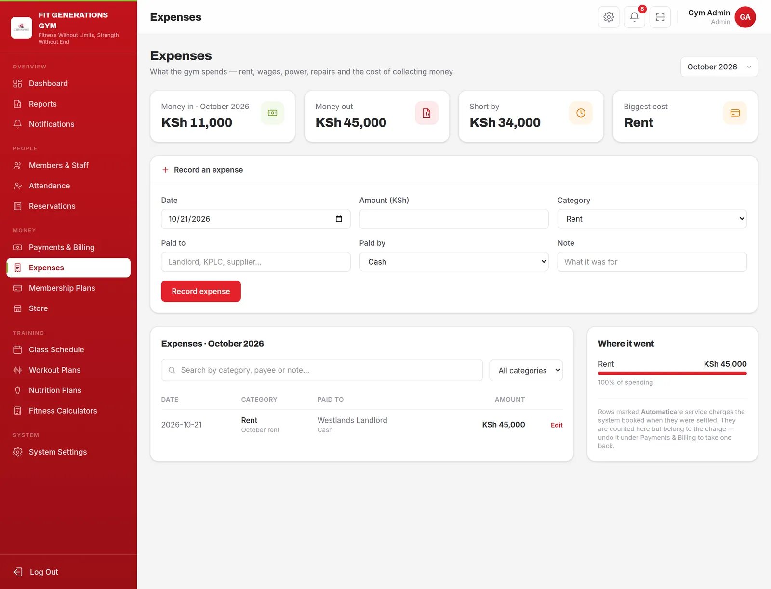771x589 pixels.
Task: Edit the Westlands Landlord rent expense
Action: point(557,425)
